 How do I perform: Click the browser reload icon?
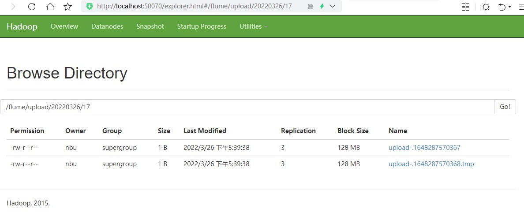coord(32,6)
